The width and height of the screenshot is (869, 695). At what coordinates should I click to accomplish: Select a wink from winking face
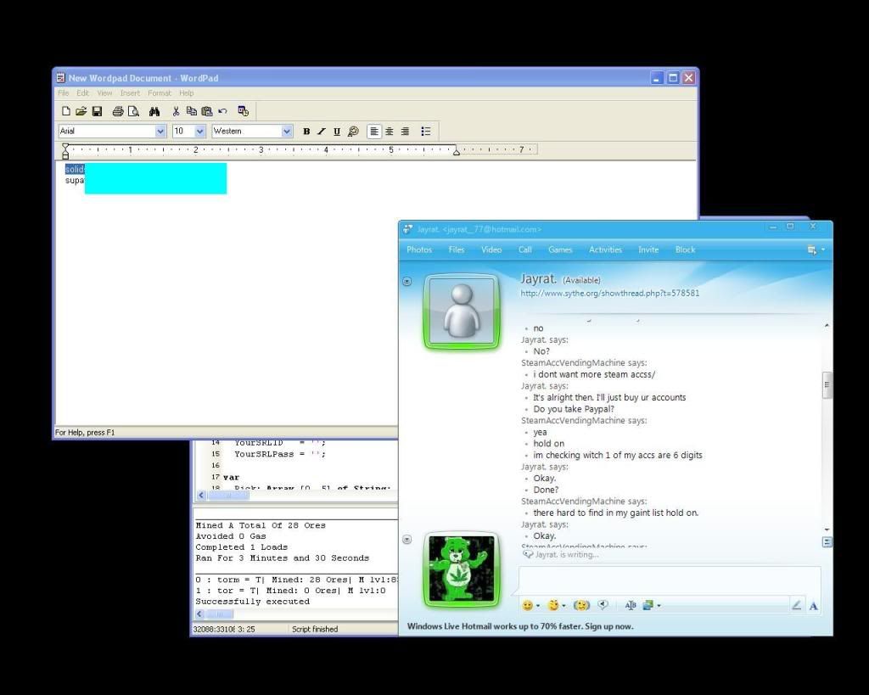click(x=553, y=605)
